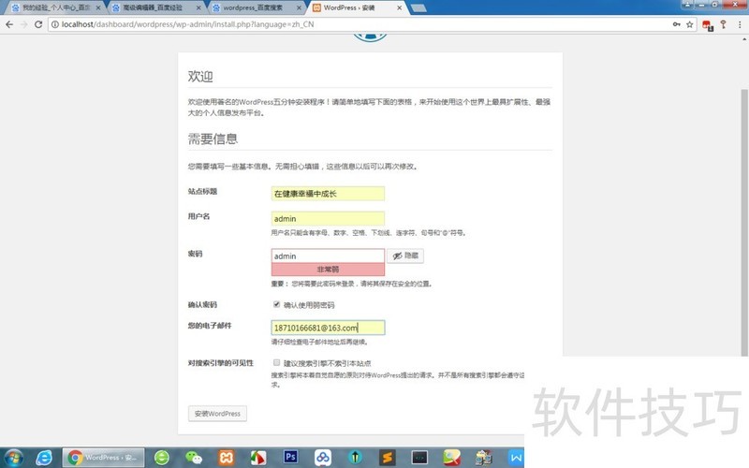Click the 需要信息 heading text
The image size is (749, 468).
pos(213,139)
